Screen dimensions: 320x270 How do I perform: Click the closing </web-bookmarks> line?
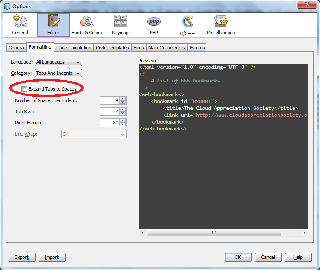click(163, 129)
